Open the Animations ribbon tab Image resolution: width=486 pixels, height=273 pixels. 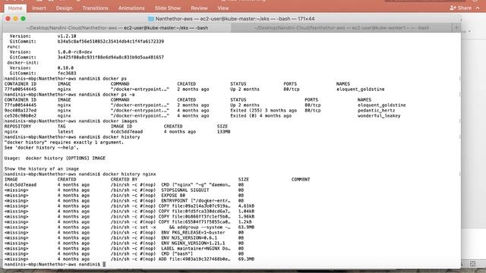(x=131, y=8)
